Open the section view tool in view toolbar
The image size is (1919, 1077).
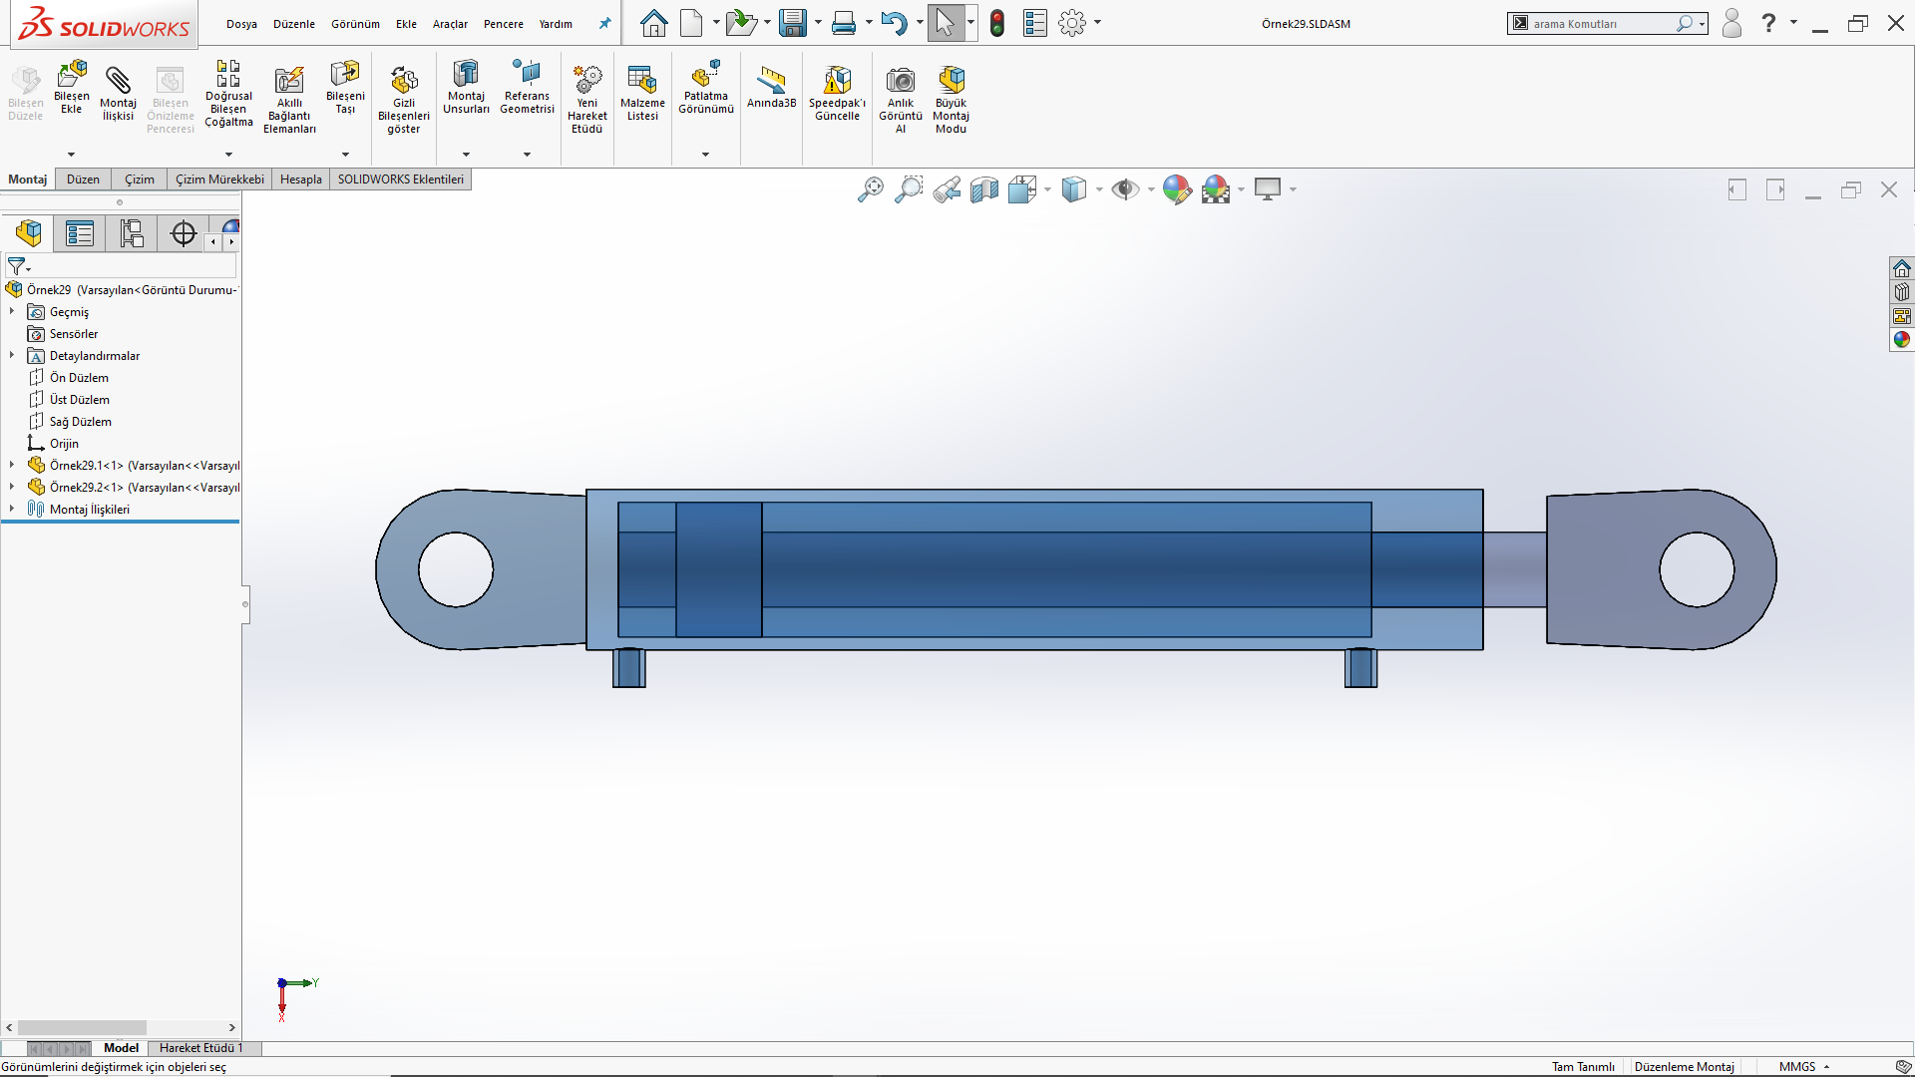pyautogui.click(x=983, y=189)
